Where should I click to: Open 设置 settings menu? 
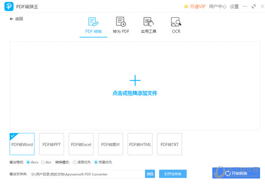pos(234,7)
